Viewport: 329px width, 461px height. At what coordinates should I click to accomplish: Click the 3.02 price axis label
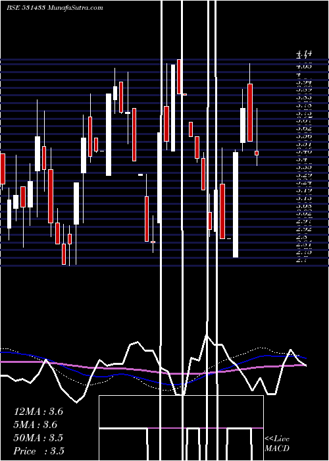(304, 213)
